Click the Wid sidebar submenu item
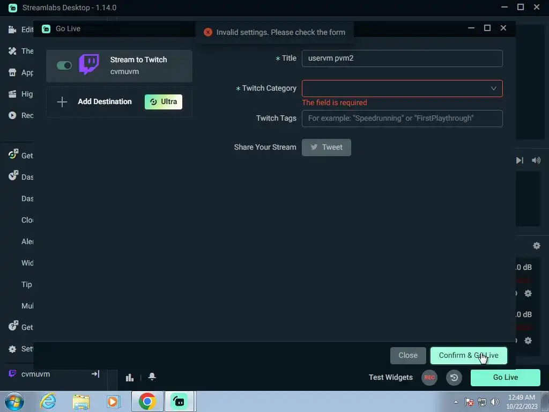Screen dimensions: 549x412 27,263
